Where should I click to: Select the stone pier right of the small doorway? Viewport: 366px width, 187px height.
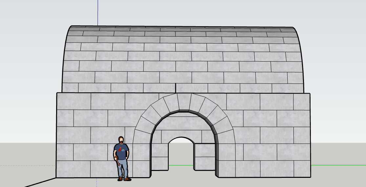point(204,157)
